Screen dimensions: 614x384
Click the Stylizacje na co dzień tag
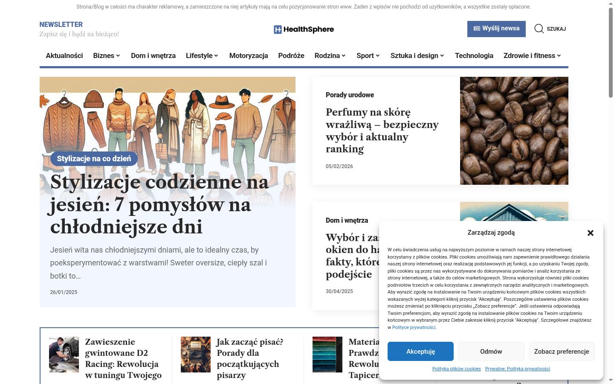click(x=94, y=159)
